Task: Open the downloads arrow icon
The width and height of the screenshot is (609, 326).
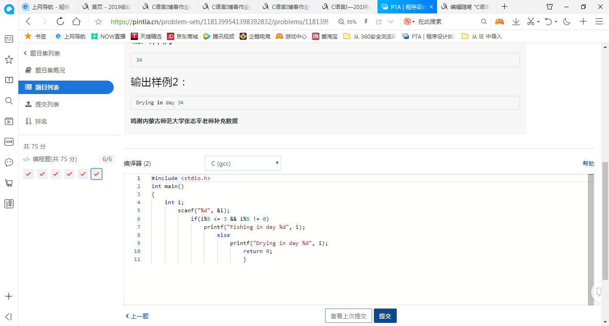Action: point(516,21)
